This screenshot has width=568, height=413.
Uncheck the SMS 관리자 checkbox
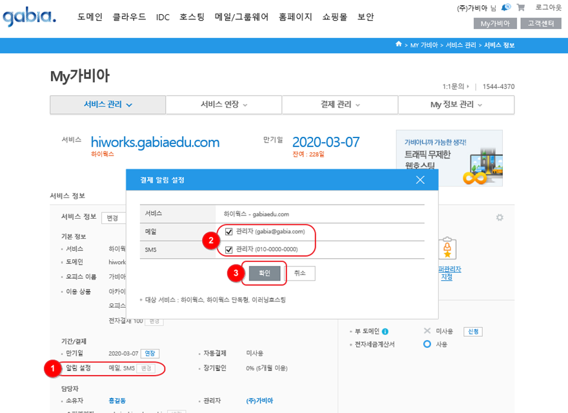click(229, 249)
